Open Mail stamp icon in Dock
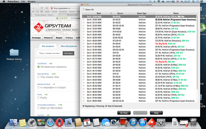The height and width of the screenshot is (129, 206). [69, 123]
